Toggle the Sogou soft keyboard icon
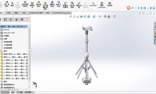The width and height of the screenshot is (156, 94). (145, 8)
